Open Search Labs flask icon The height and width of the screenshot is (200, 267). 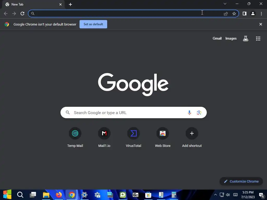point(246,39)
